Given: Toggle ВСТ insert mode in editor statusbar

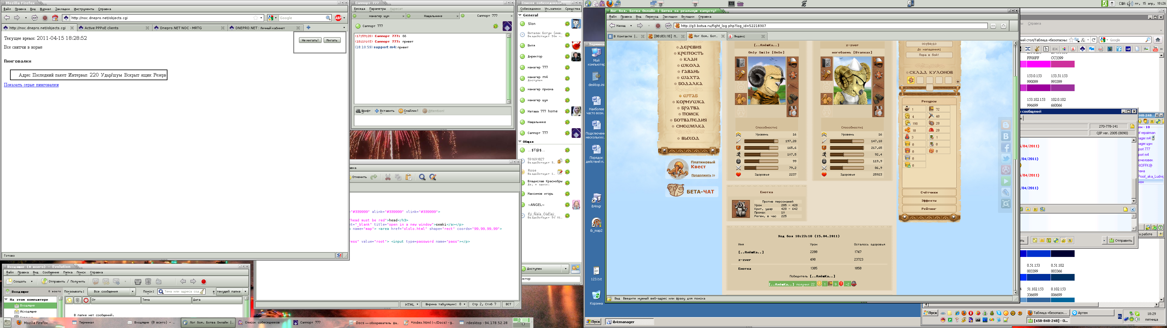Looking at the screenshot, I should [x=508, y=304].
